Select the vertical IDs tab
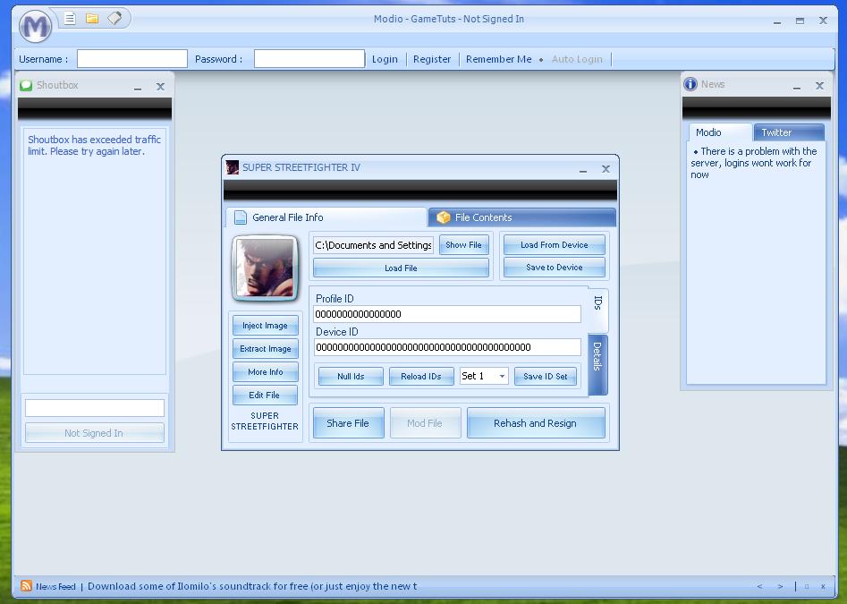 pos(598,309)
